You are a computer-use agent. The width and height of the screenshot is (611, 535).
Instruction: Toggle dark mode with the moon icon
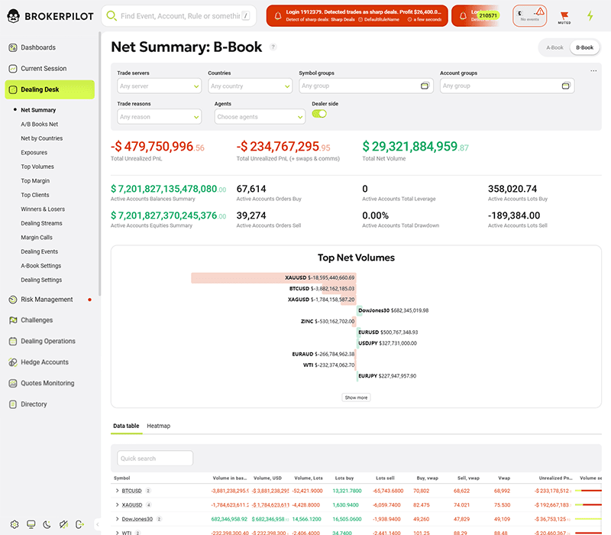point(47,524)
